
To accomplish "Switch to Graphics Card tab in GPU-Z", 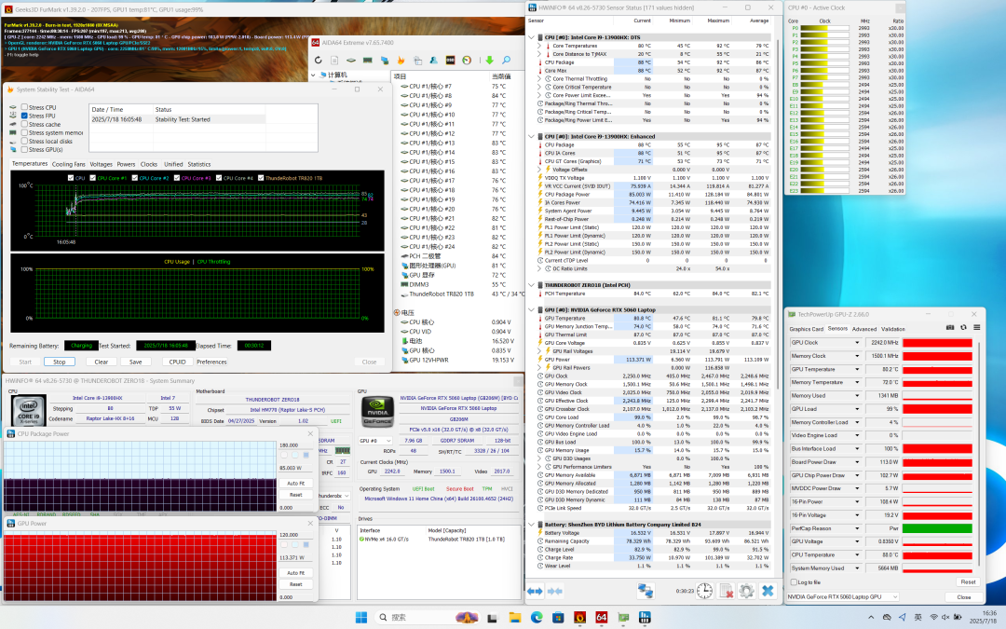I will pos(806,329).
